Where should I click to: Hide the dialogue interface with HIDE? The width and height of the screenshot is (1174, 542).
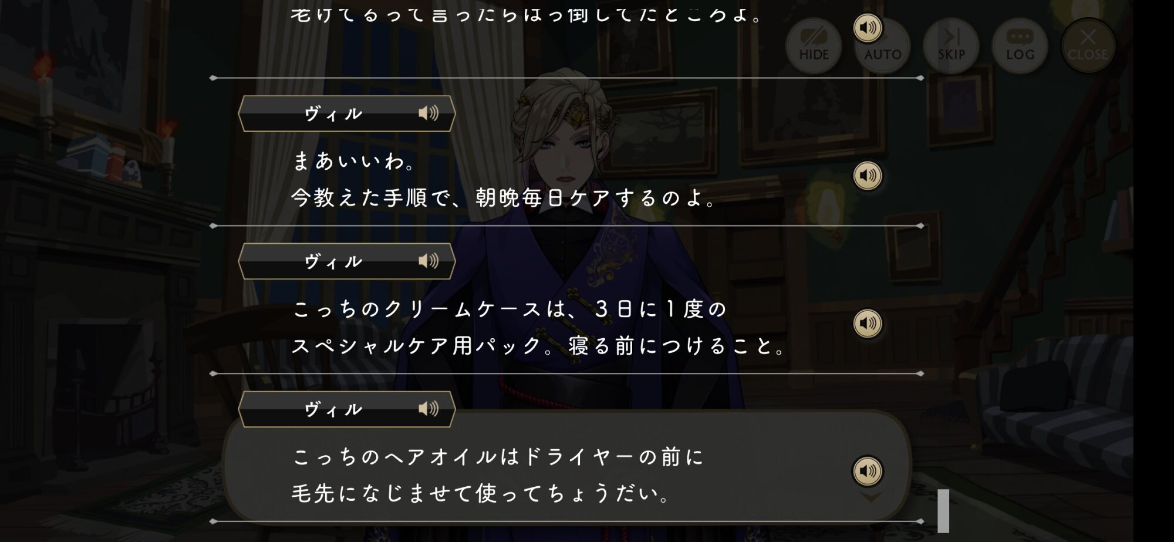tap(814, 45)
